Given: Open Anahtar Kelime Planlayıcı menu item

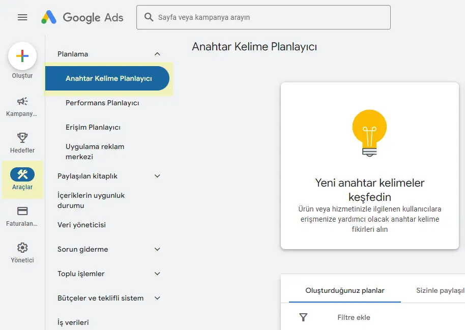Looking at the screenshot, I should pyautogui.click(x=107, y=78).
